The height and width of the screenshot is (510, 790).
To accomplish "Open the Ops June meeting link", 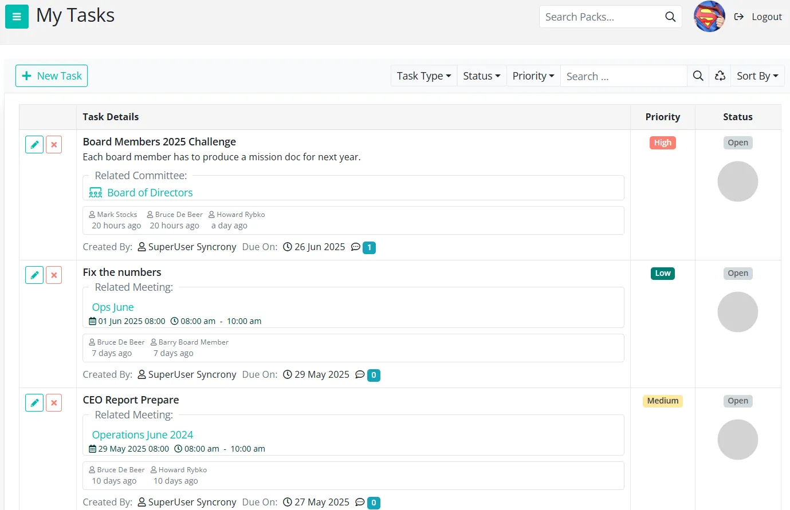I will 113,307.
